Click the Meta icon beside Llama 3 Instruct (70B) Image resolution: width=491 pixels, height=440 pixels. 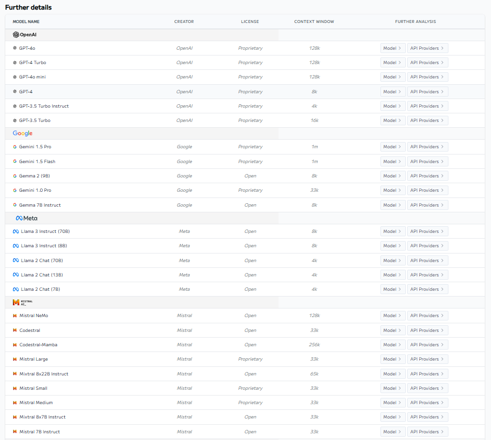click(16, 231)
